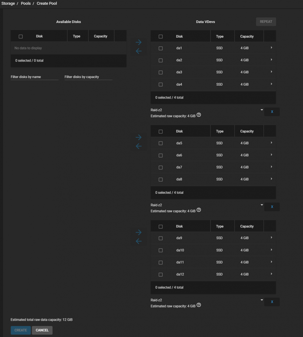The height and width of the screenshot is (337, 303).
Task: Remove the first vdev with X button
Action: click(x=272, y=112)
